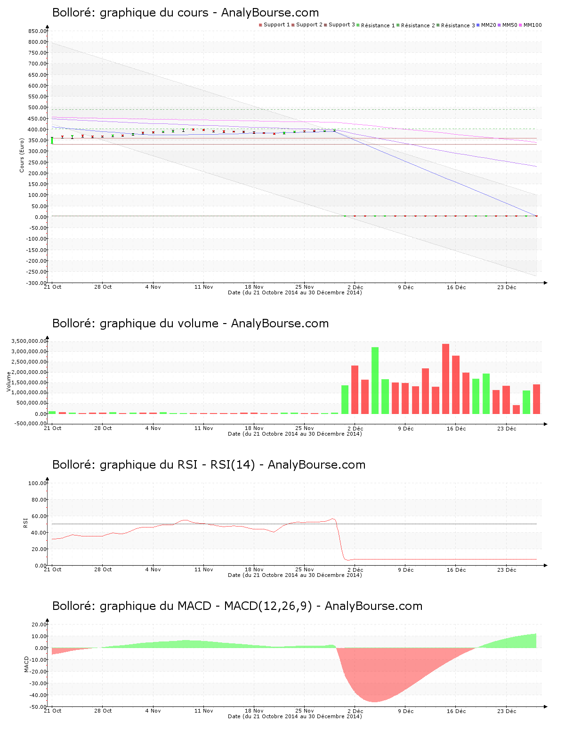Click the 60.00 label on RSI axis
This screenshot has width=565, height=730.
(x=39, y=516)
